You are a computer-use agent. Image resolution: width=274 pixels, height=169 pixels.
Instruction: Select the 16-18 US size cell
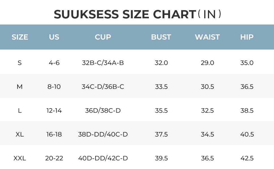[54, 135]
